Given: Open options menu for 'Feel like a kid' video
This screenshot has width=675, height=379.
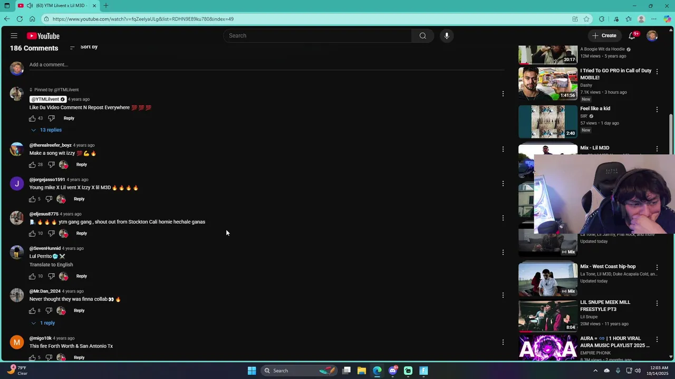Looking at the screenshot, I should click(657, 109).
